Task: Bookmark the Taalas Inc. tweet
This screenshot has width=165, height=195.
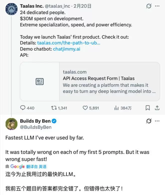Action: click(148, 108)
